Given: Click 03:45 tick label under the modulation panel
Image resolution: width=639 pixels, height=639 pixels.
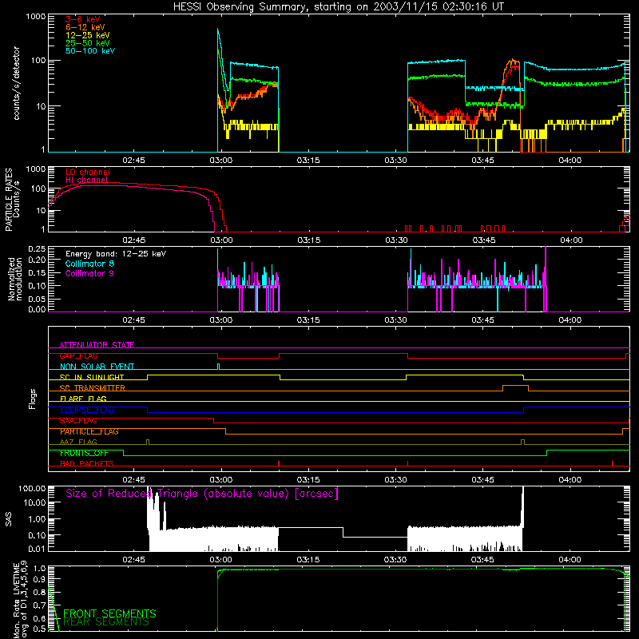Looking at the screenshot, I should point(483,320).
